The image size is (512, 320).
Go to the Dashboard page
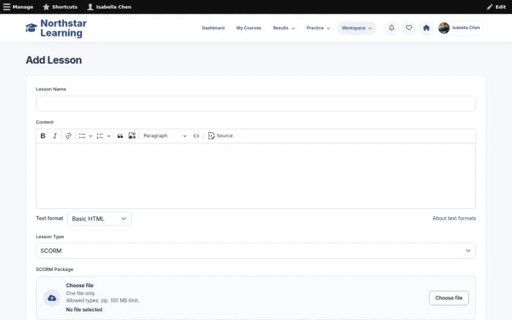[214, 28]
